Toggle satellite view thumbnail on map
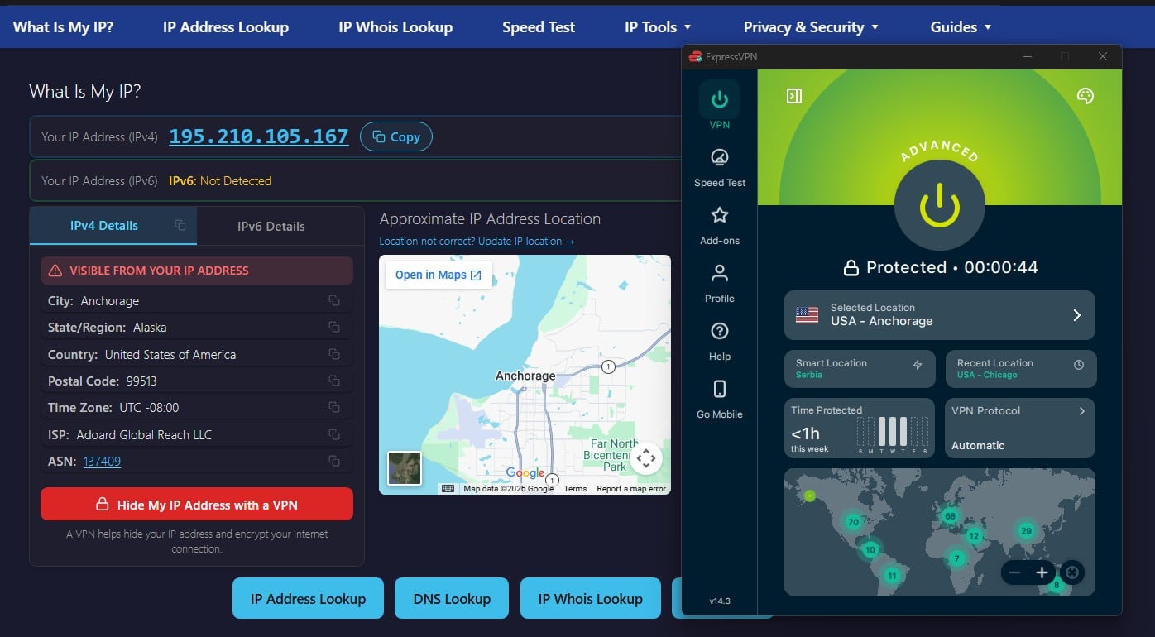Image resolution: width=1155 pixels, height=637 pixels. coord(405,468)
